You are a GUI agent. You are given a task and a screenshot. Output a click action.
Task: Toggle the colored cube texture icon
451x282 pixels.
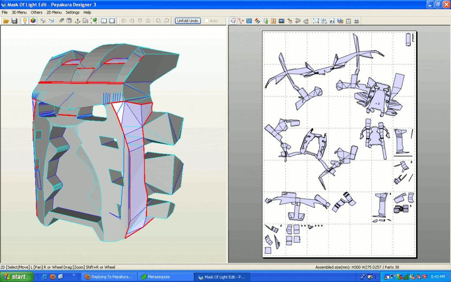pos(33,21)
